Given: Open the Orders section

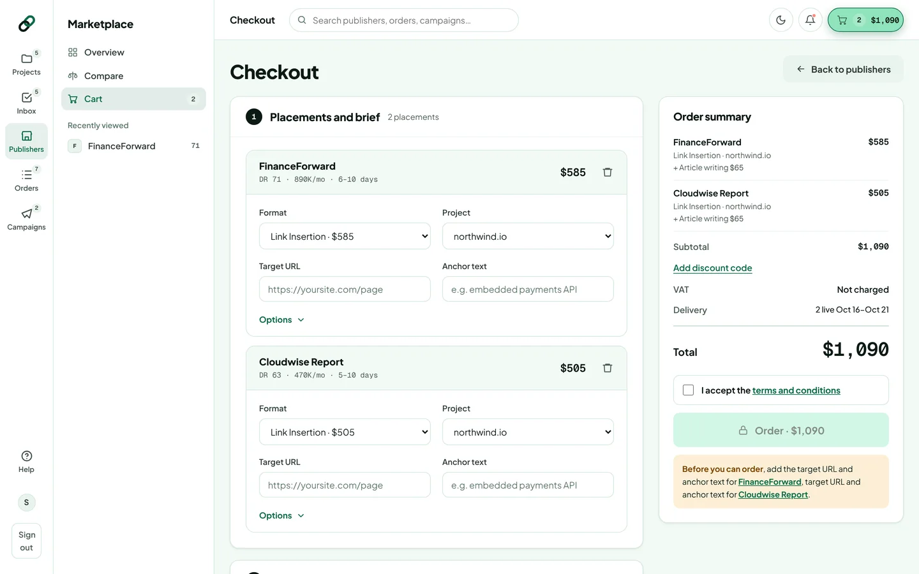Looking at the screenshot, I should [26, 180].
